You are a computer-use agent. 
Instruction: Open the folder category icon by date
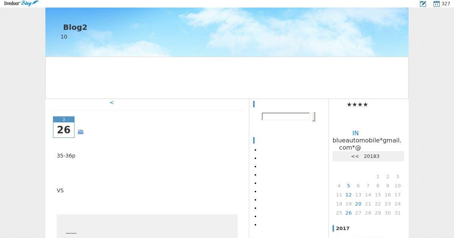click(x=81, y=132)
